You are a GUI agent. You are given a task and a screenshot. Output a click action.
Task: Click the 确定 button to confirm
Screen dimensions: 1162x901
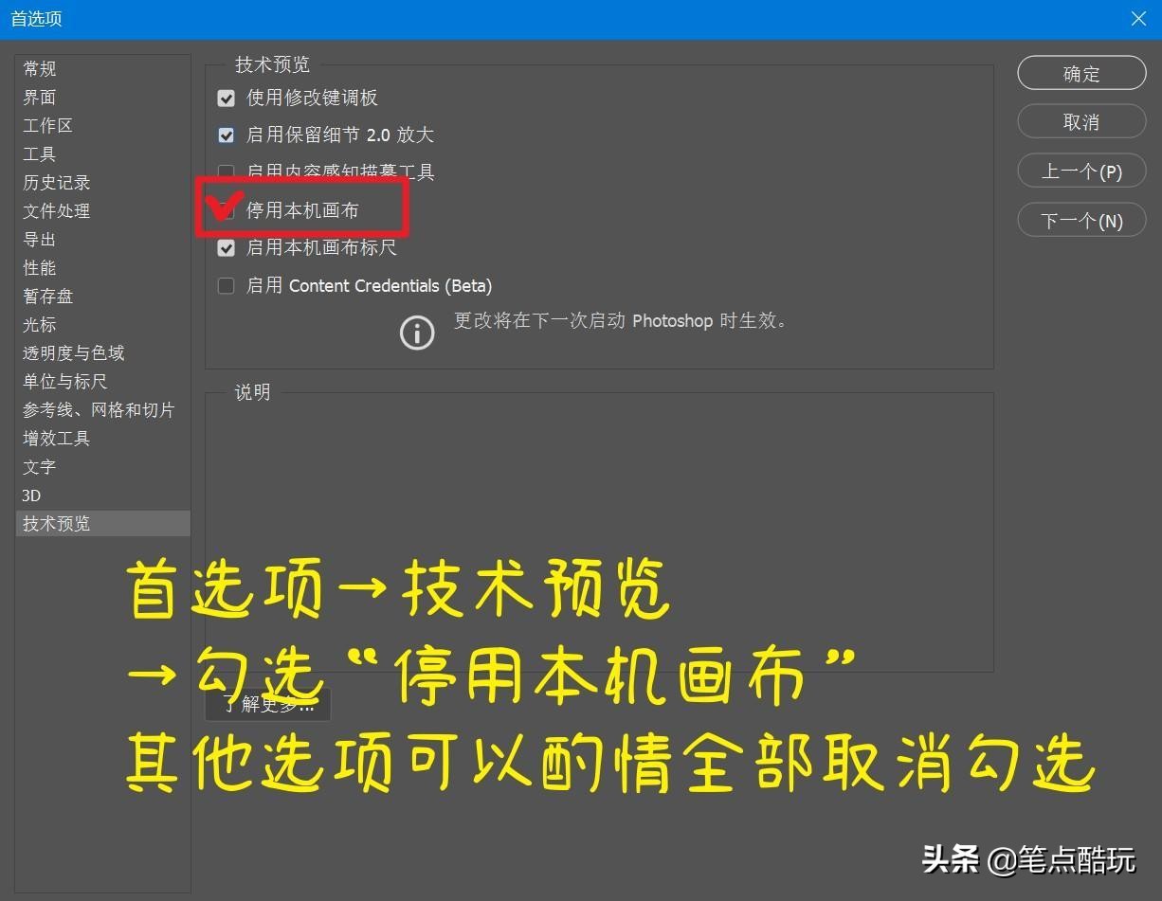[1080, 73]
